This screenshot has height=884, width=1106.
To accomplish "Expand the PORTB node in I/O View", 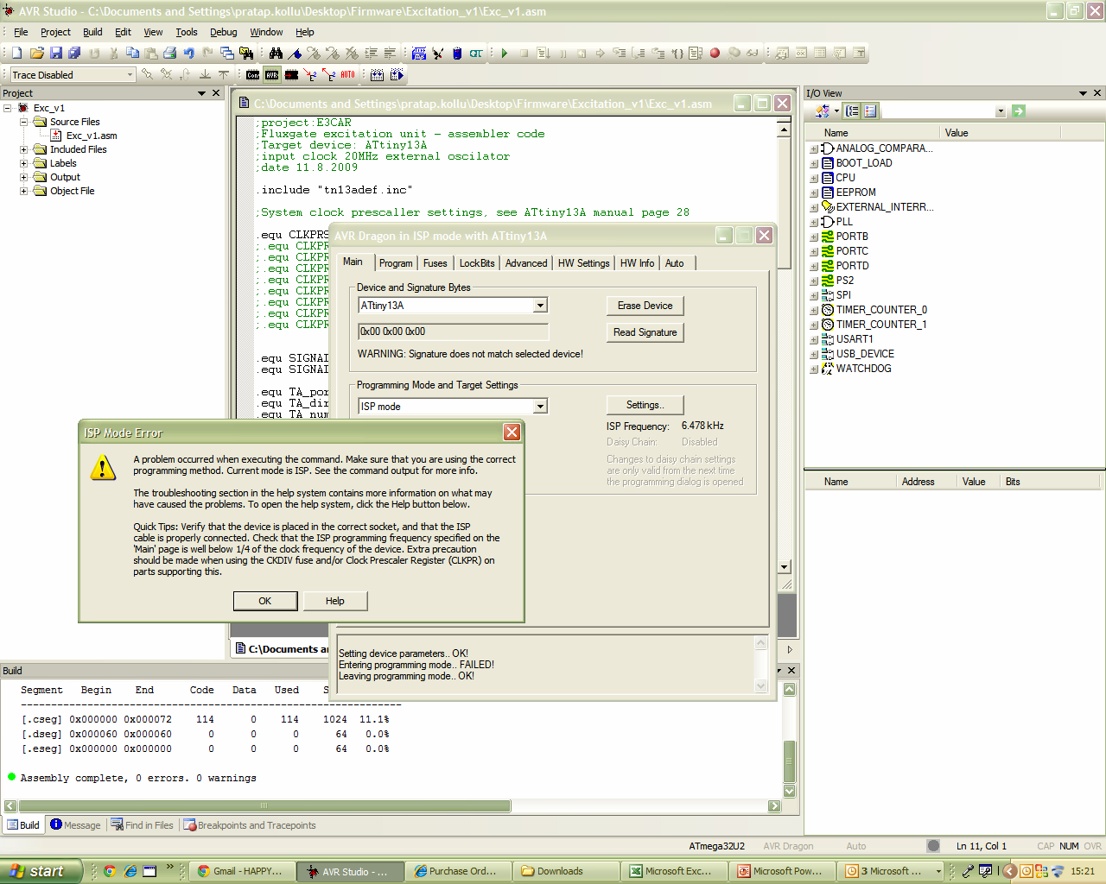I will (x=814, y=237).
